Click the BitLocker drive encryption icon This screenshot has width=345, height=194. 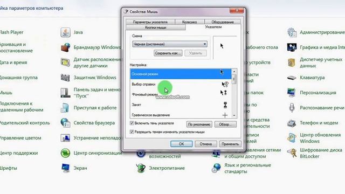click(x=292, y=153)
